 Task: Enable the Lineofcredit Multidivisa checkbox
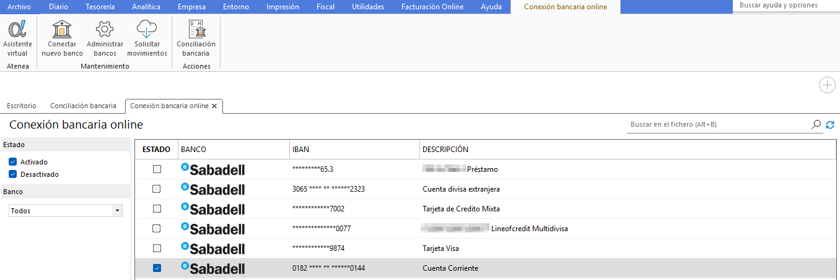tap(157, 229)
